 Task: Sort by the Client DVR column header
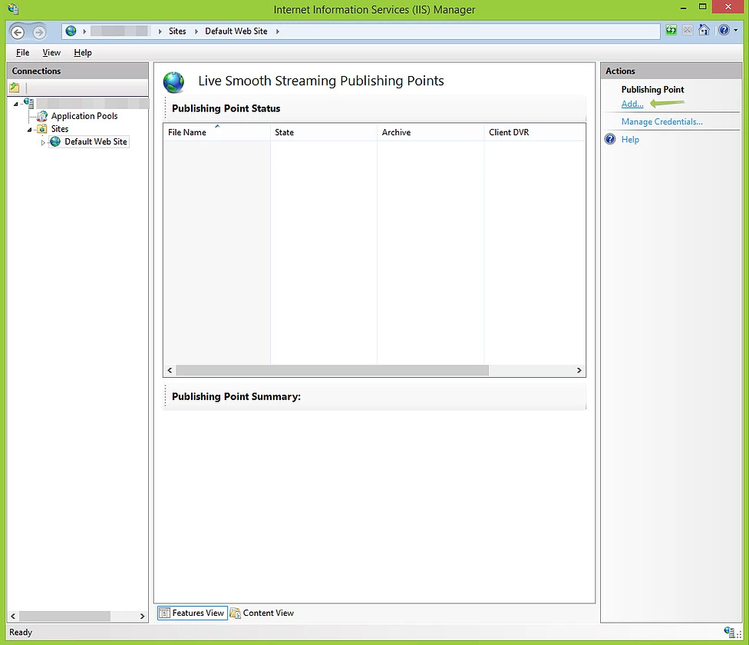[535, 132]
